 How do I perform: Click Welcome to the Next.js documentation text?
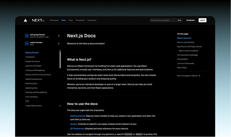(x=86, y=44)
